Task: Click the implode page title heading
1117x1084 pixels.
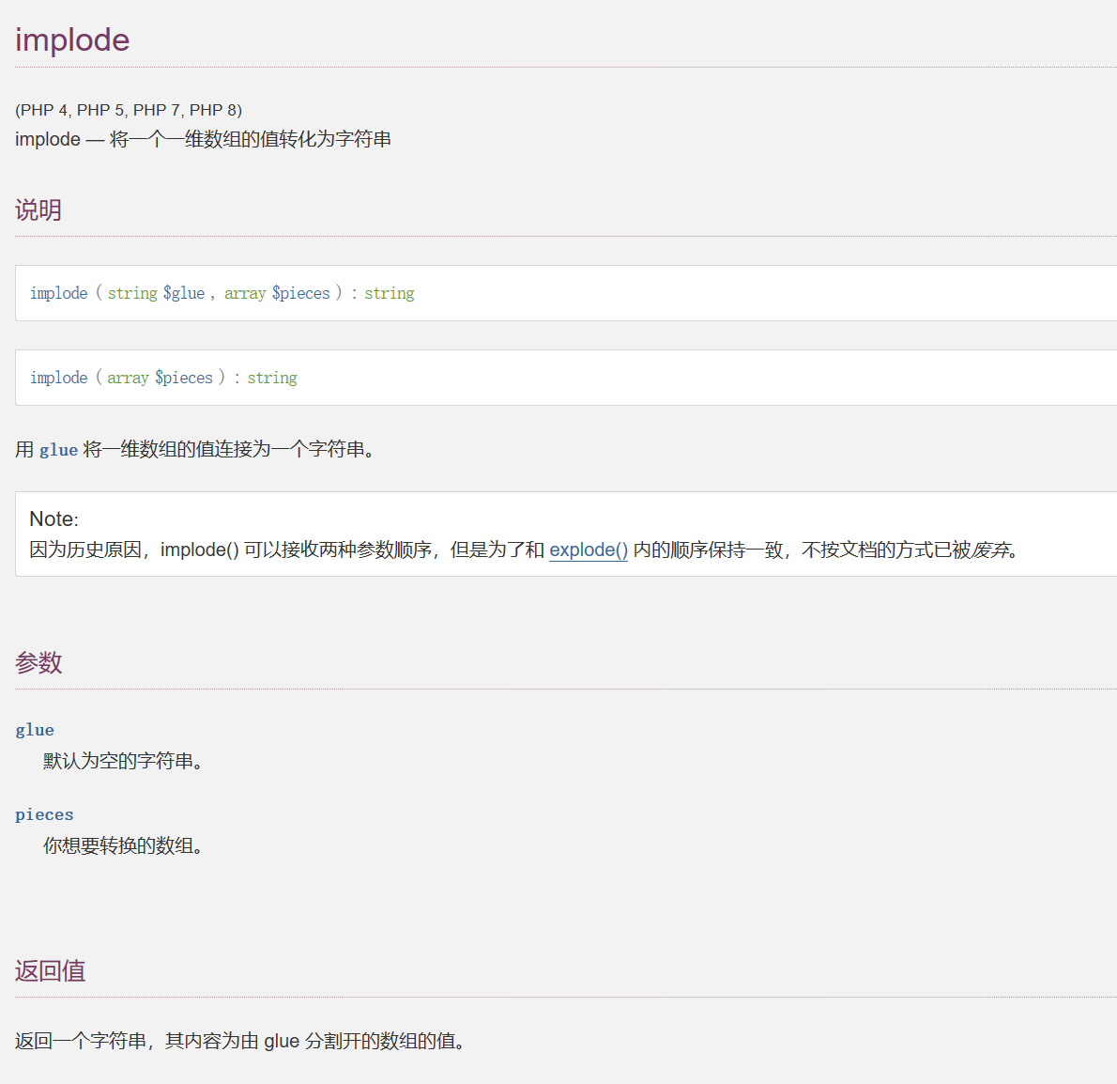Action: pyautogui.click(x=72, y=39)
